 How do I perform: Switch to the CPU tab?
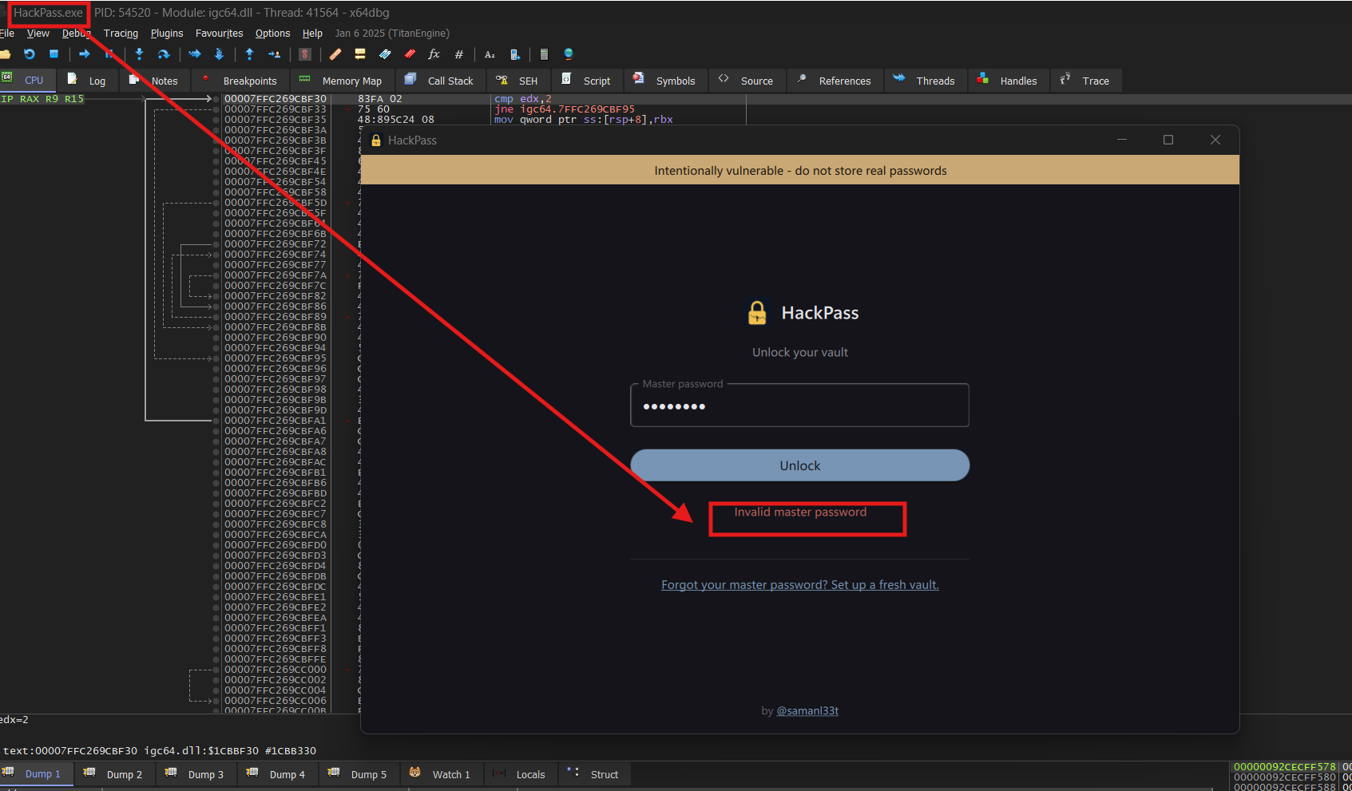27,81
